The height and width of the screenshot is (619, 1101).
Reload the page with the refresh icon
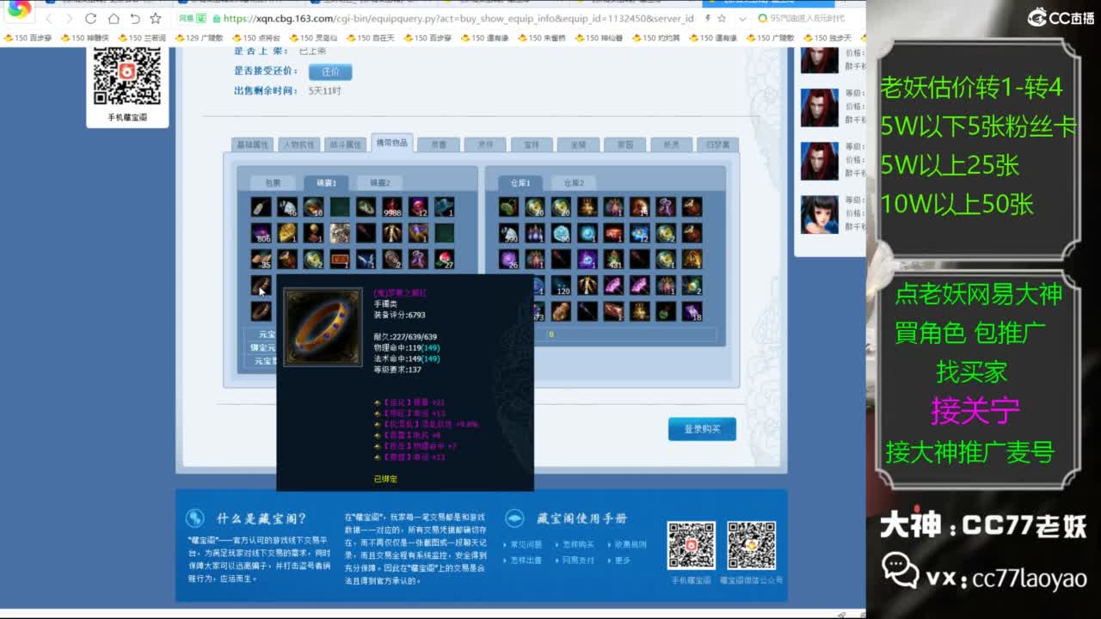click(x=91, y=18)
